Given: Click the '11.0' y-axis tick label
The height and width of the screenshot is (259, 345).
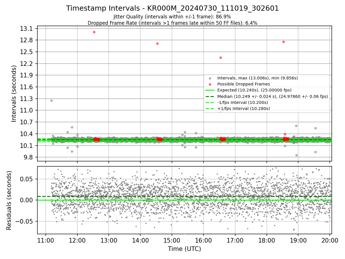Looking at the screenshot, I should click(x=27, y=111).
